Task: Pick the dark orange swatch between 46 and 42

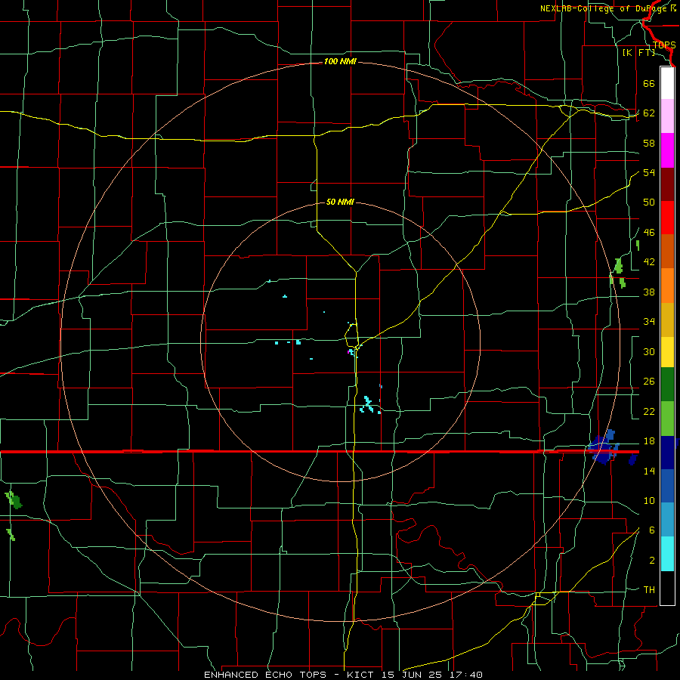Action: pos(667,252)
